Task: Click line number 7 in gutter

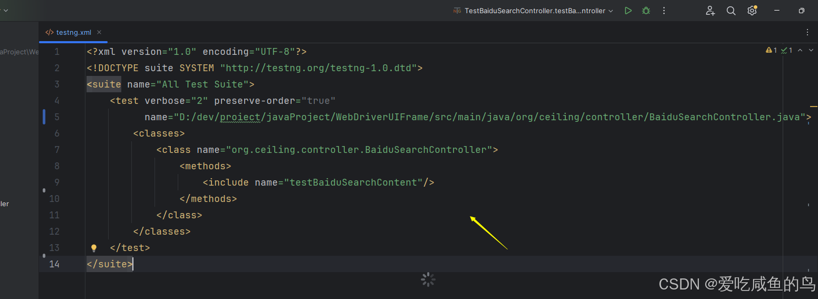Action: click(x=57, y=150)
